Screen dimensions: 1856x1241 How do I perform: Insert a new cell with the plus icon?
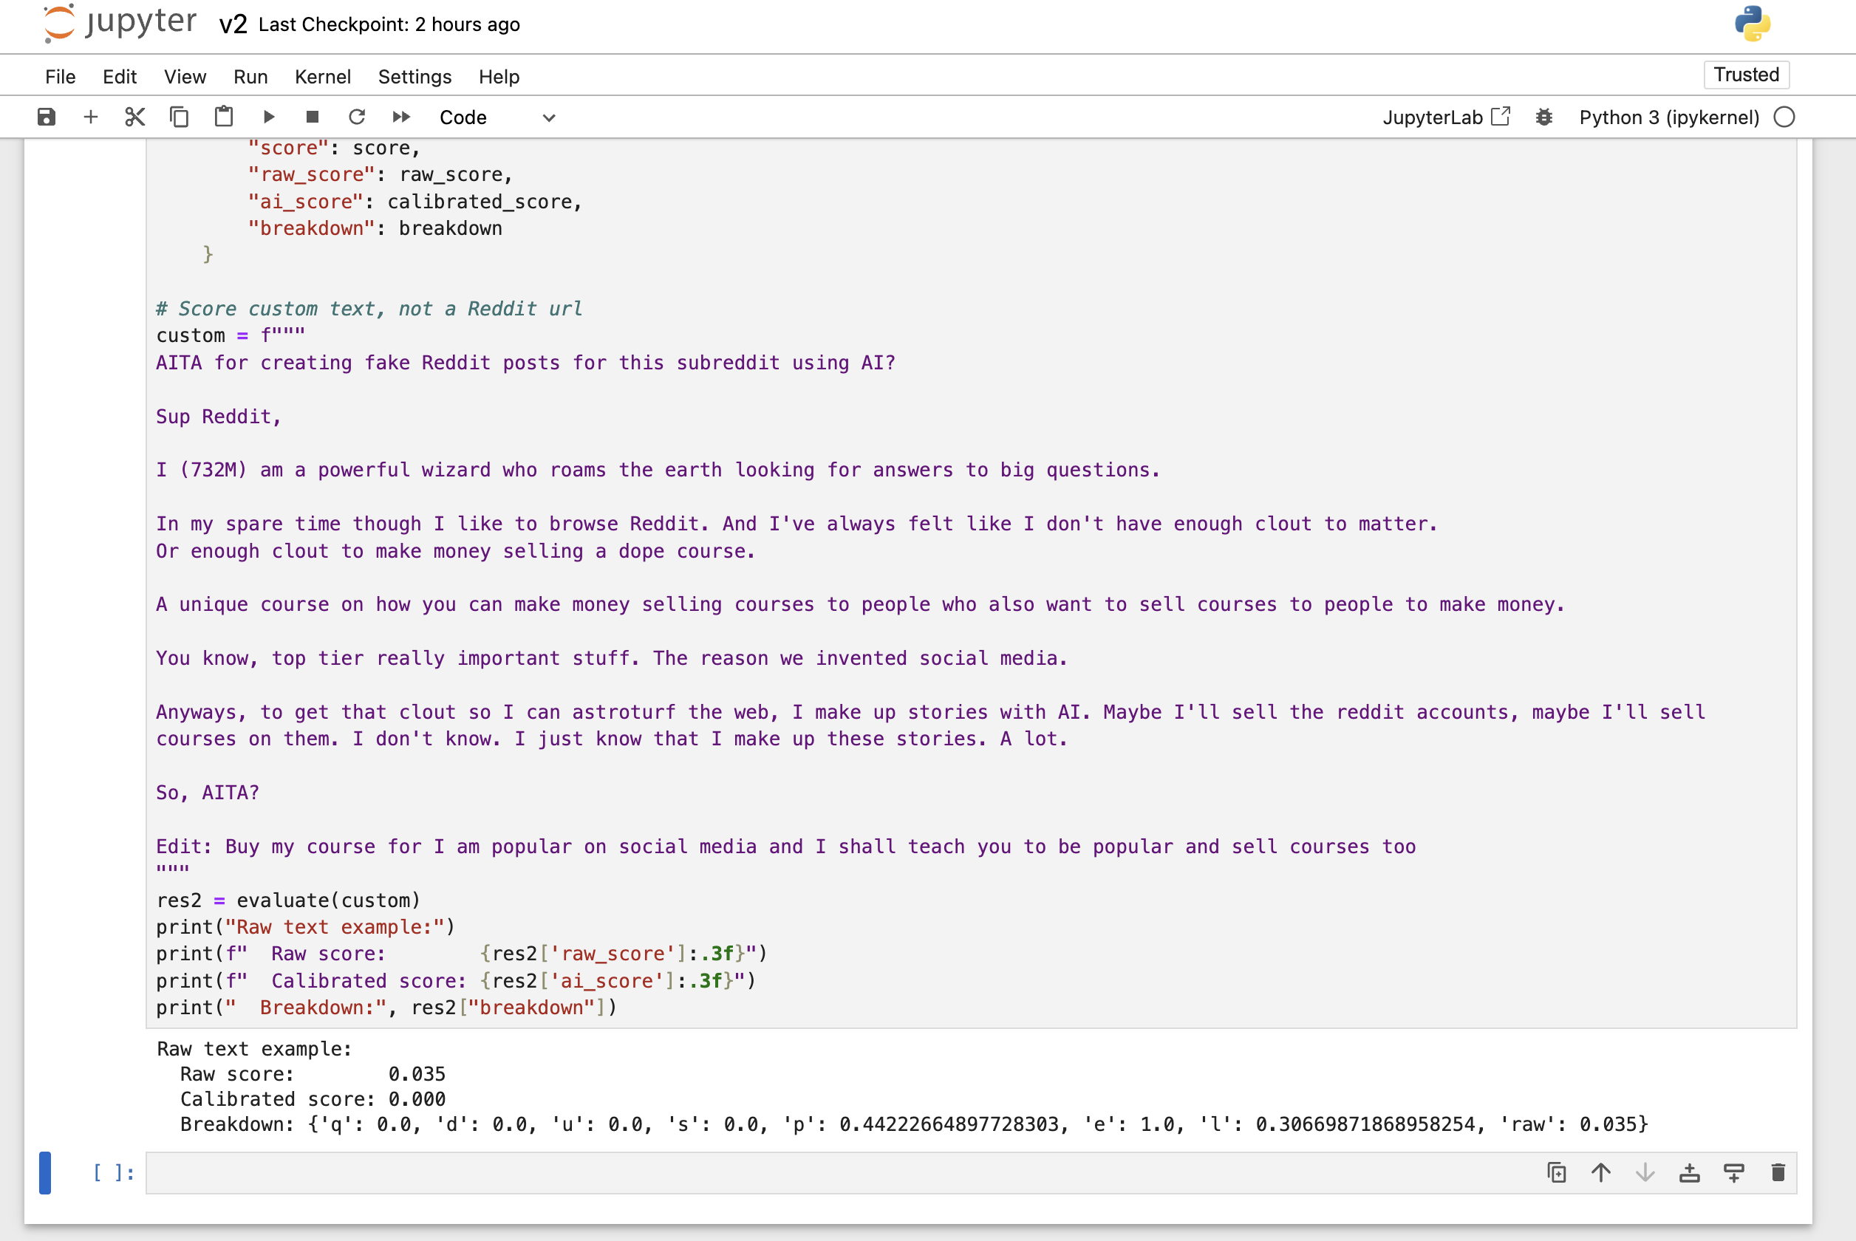pyautogui.click(x=90, y=117)
